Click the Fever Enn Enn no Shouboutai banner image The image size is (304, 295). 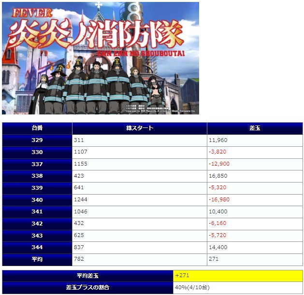tap(101, 58)
